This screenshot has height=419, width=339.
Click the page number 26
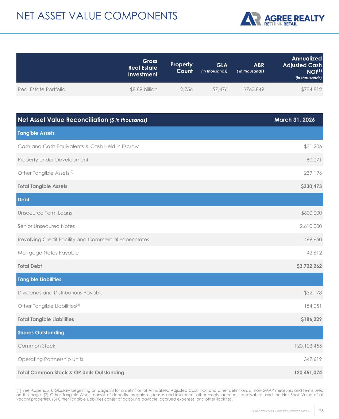(x=322, y=411)
